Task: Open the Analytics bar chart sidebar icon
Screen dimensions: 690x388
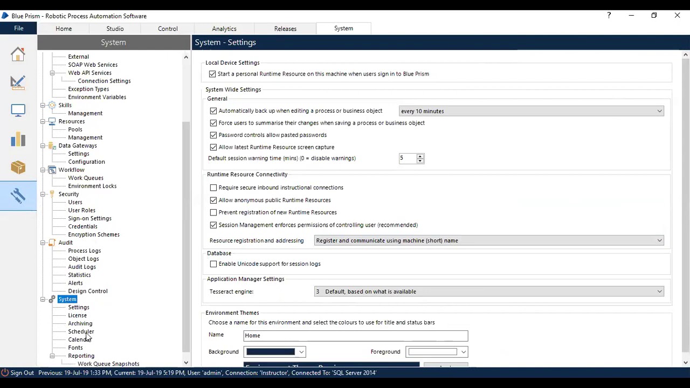Action: click(x=18, y=139)
